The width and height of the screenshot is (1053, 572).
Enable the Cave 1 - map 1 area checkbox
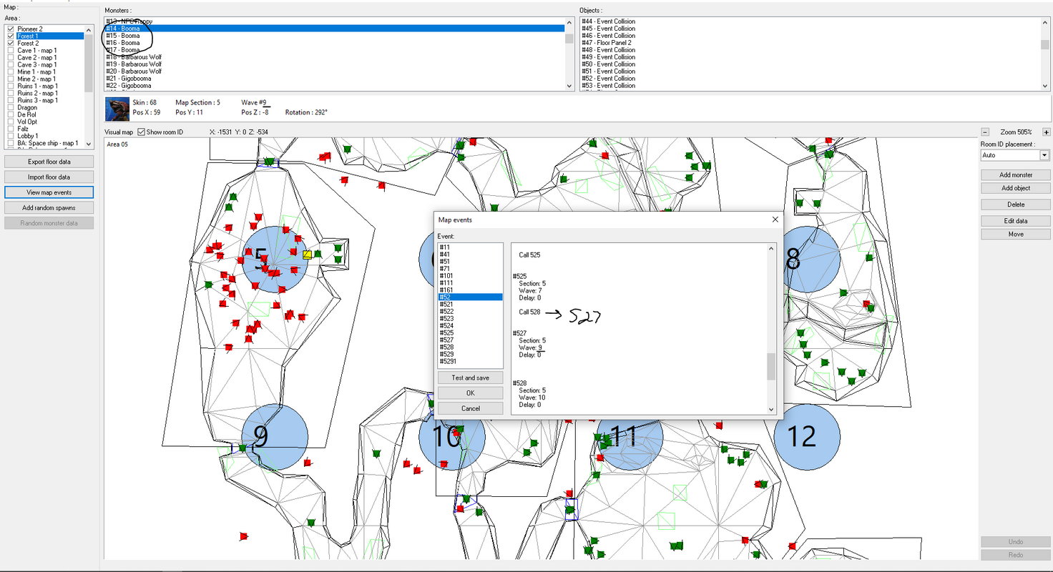coord(11,51)
